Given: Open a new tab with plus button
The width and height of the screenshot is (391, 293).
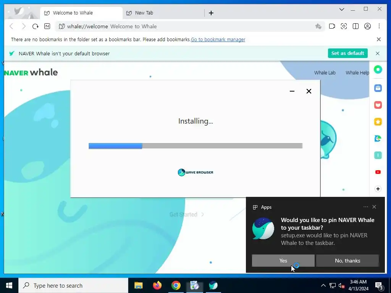Looking at the screenshot, I should click(x=211, y=13).
